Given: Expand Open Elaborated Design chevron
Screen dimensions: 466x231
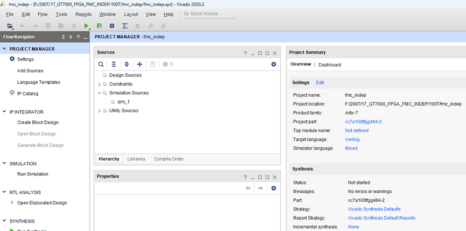Looking at the screenshot, I should (12, 202).
